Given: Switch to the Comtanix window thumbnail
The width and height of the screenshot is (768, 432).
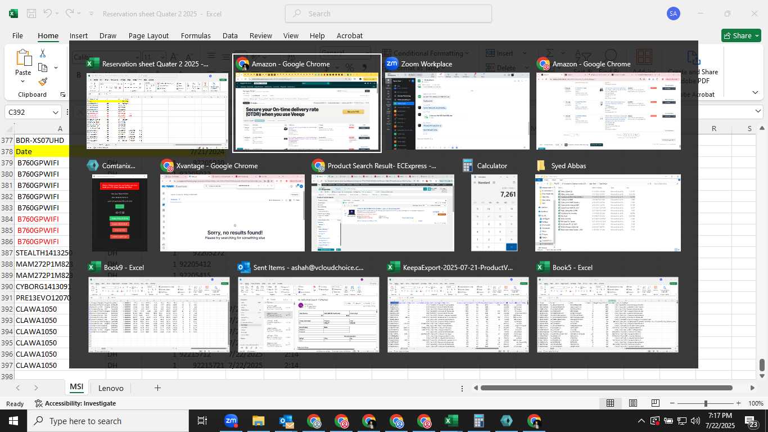Looking at the screenshot, I should [x=120, y=205].
